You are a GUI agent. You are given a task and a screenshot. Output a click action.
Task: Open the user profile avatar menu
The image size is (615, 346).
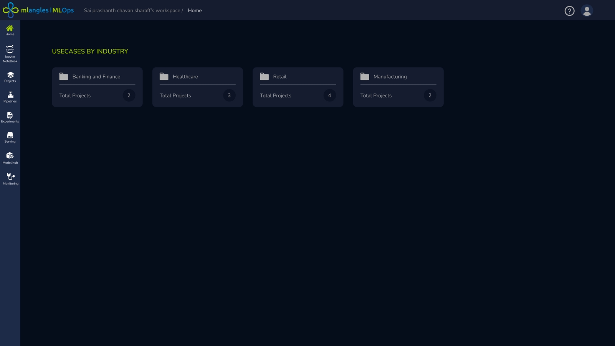(x=587, y=10)
